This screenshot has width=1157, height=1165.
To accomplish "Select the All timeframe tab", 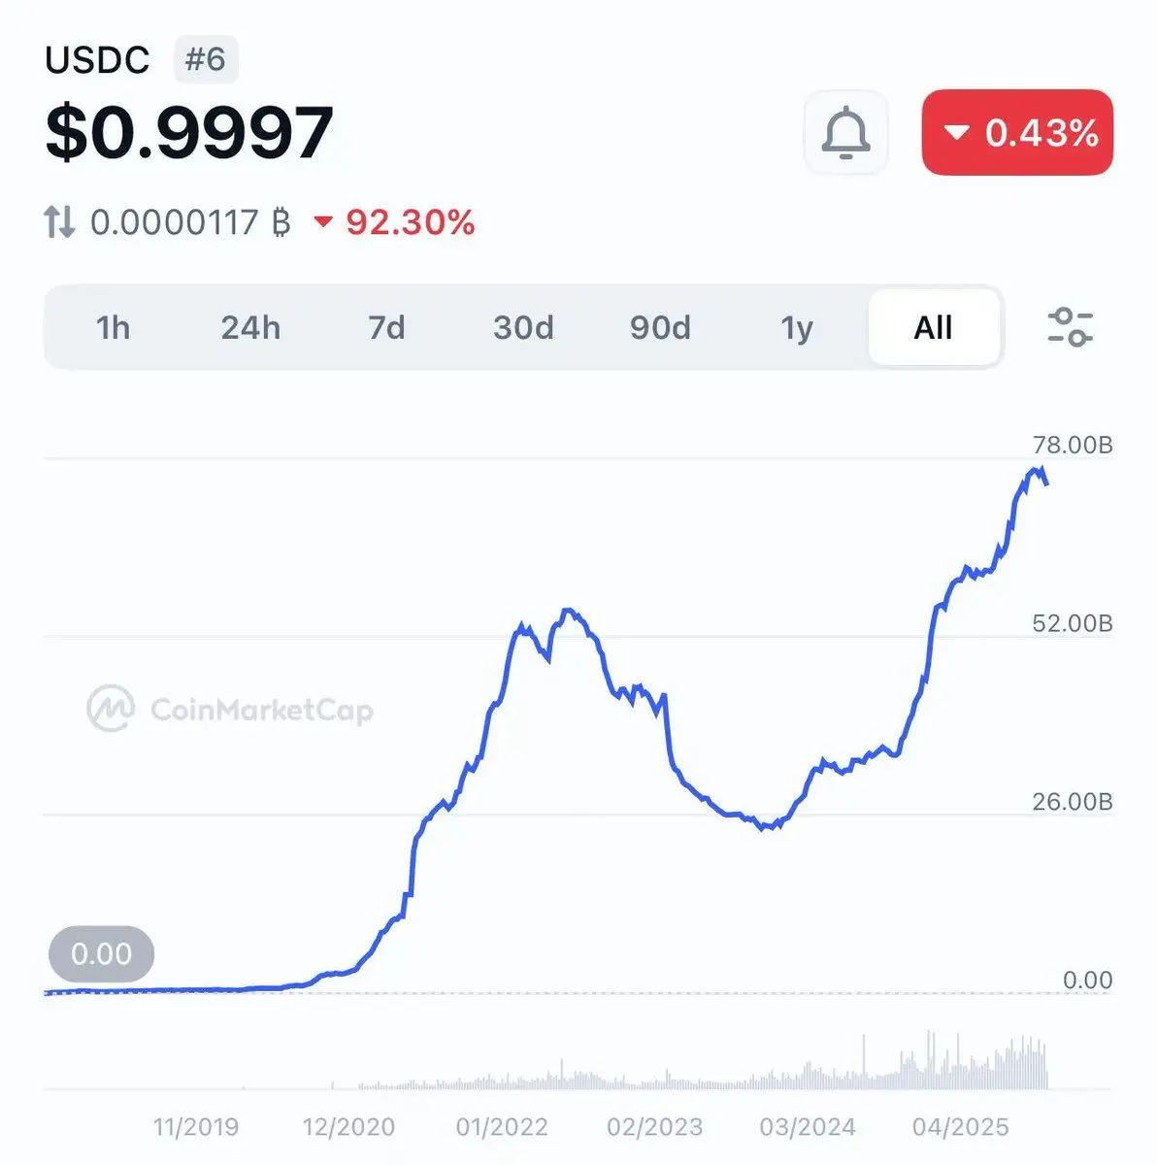I will point(934,327).
